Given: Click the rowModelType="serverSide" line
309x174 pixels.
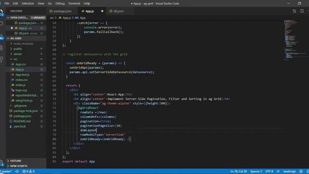Looking at the screenshot, I should coord(103,134).
